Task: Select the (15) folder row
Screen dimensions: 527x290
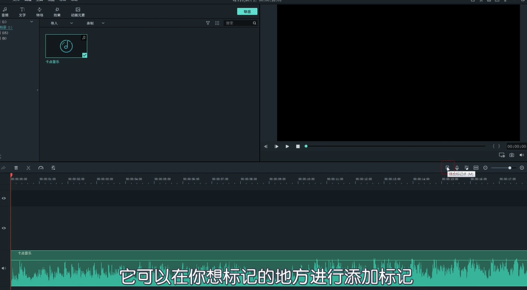Action: tap(4, 33)
